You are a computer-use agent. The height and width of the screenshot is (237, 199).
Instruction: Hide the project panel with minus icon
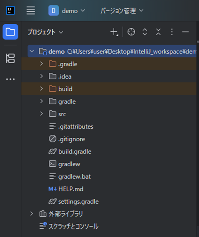pyautogui.click(x=185, y=32)
